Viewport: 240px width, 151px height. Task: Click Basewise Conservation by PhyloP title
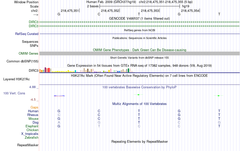139,87
